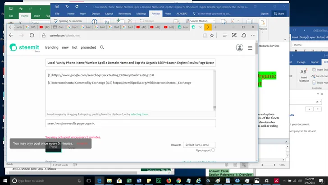Click the selecting them image upload link
This screenshot has height=185, width=328.
pos(139,114)
